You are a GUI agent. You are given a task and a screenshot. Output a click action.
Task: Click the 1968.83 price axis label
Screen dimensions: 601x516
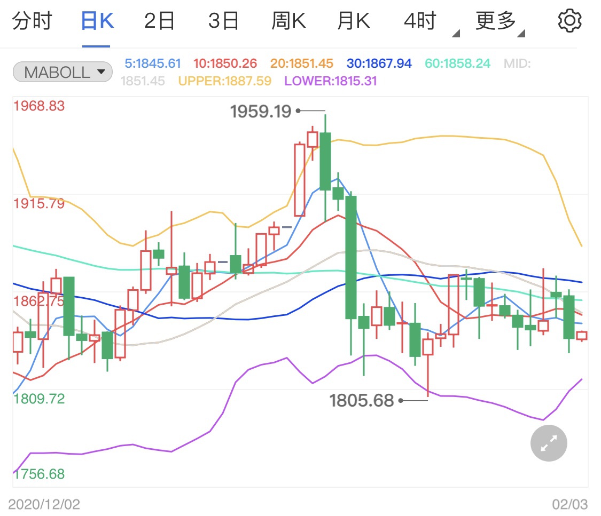click(39, 106)
